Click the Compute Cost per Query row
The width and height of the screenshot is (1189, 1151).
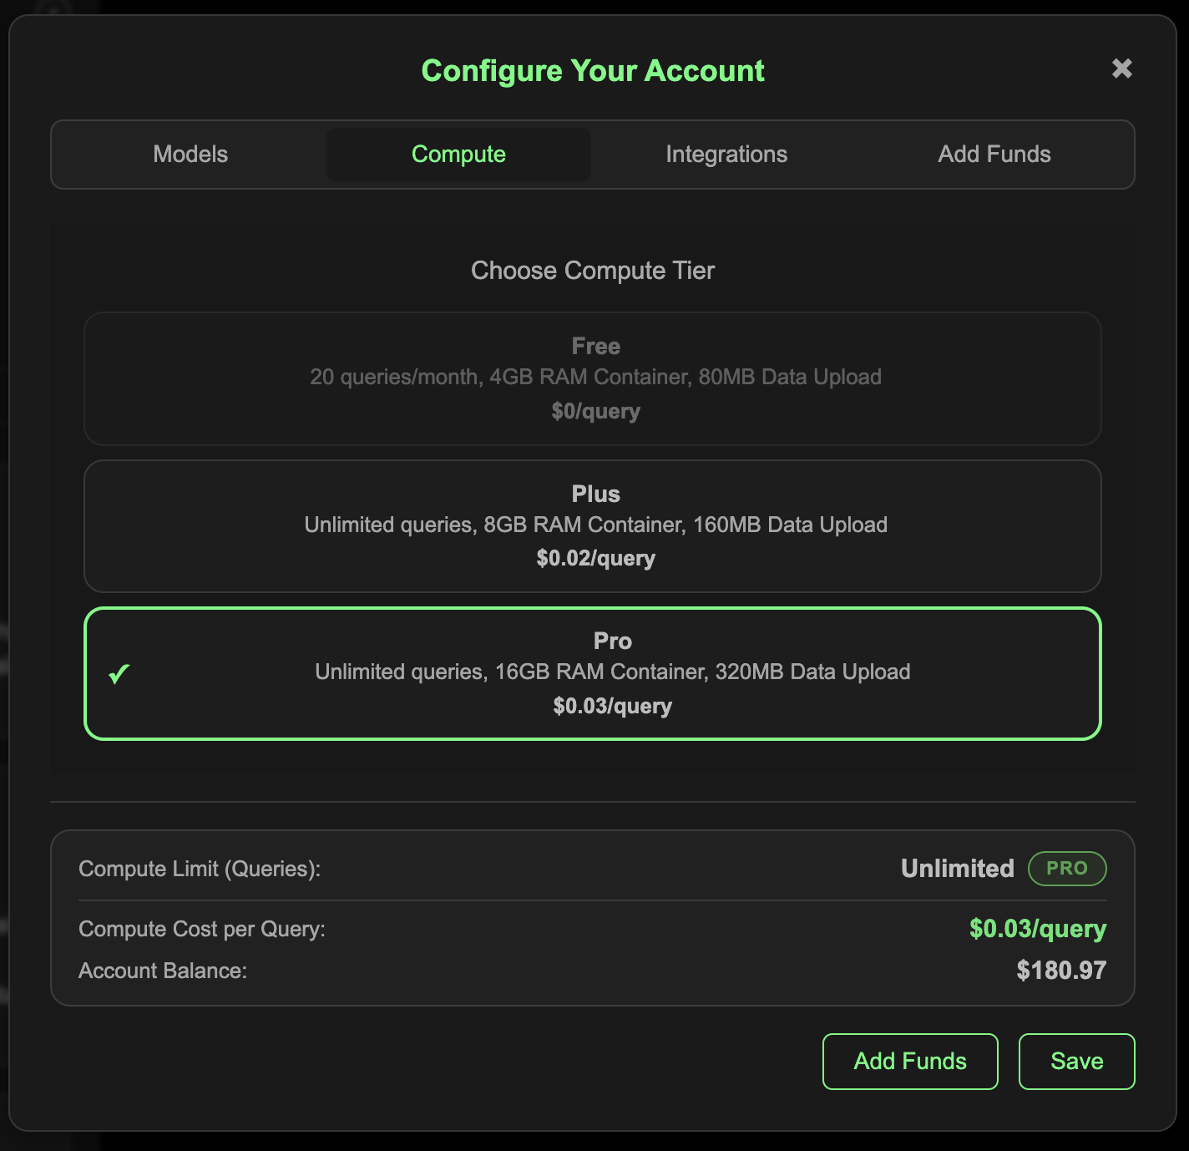coord(201,929)
